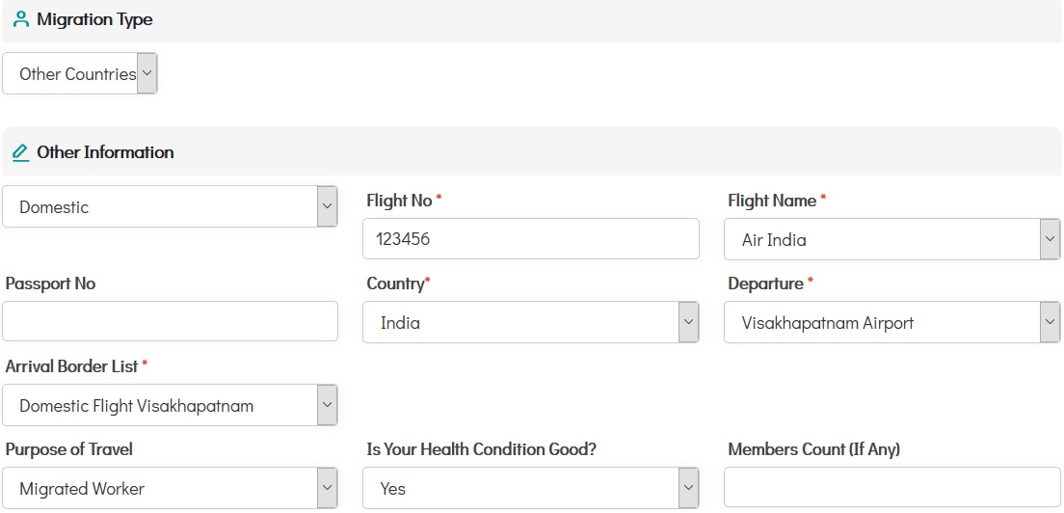Click the Arrival Border List label

[x=72, y=366]
